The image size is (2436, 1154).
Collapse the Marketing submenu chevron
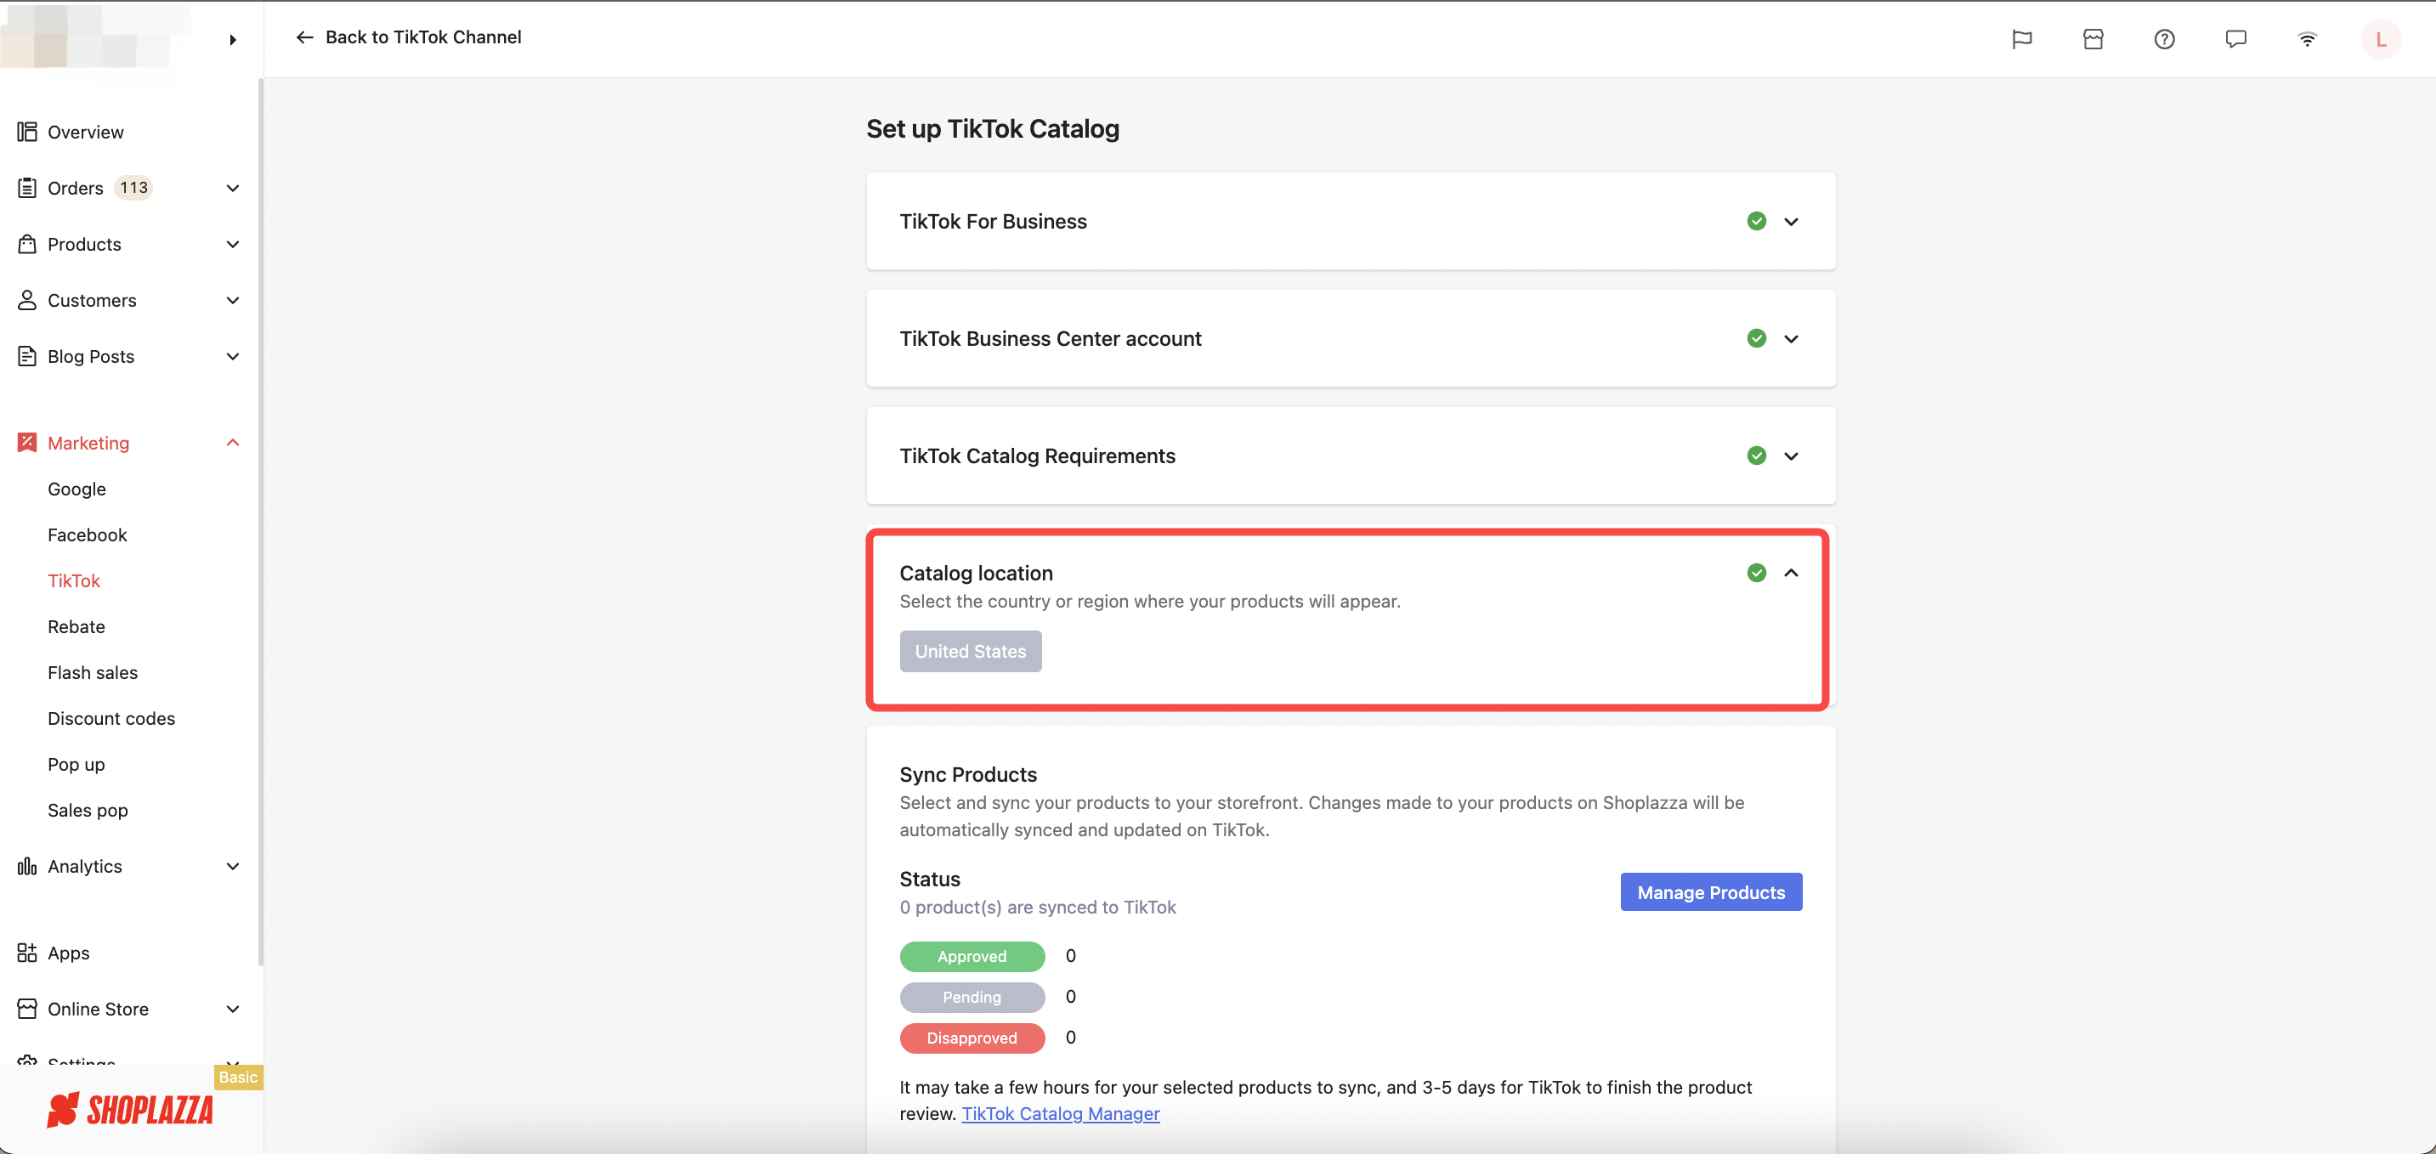(x=233, y=443)
